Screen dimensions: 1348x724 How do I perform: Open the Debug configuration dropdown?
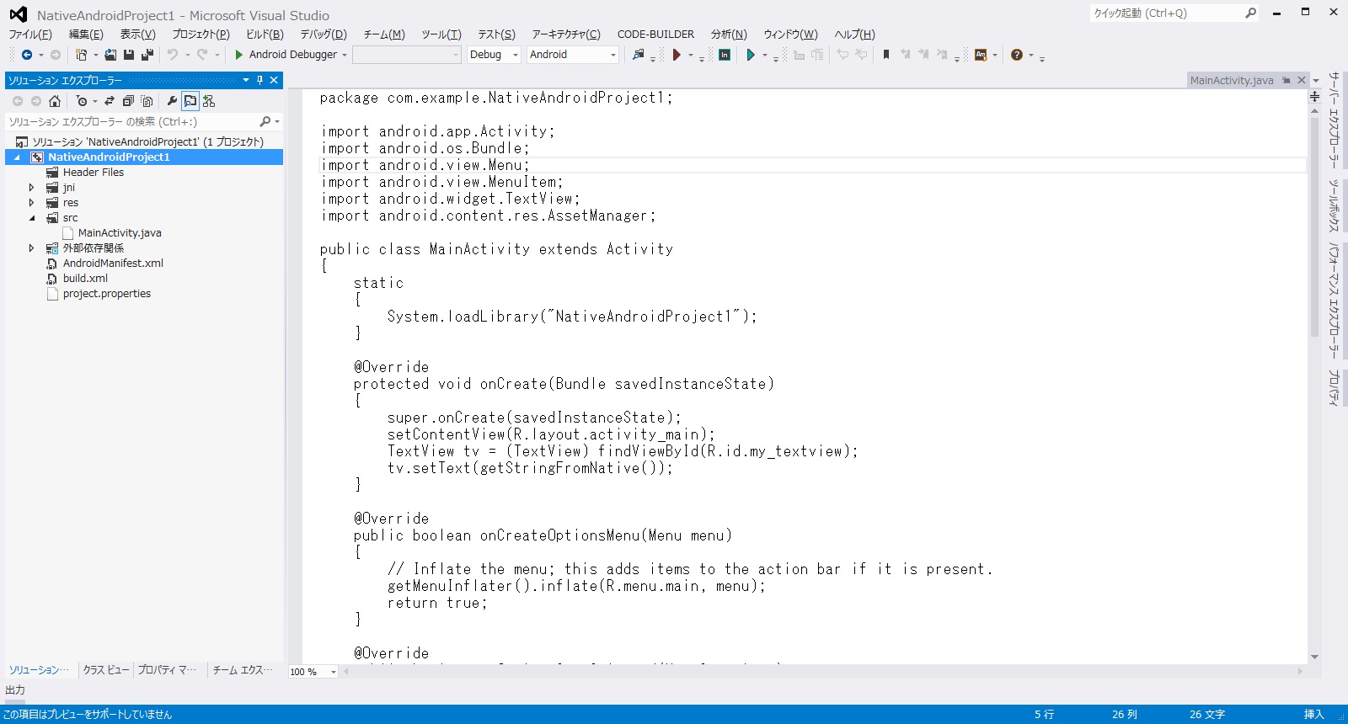[494, 55]
